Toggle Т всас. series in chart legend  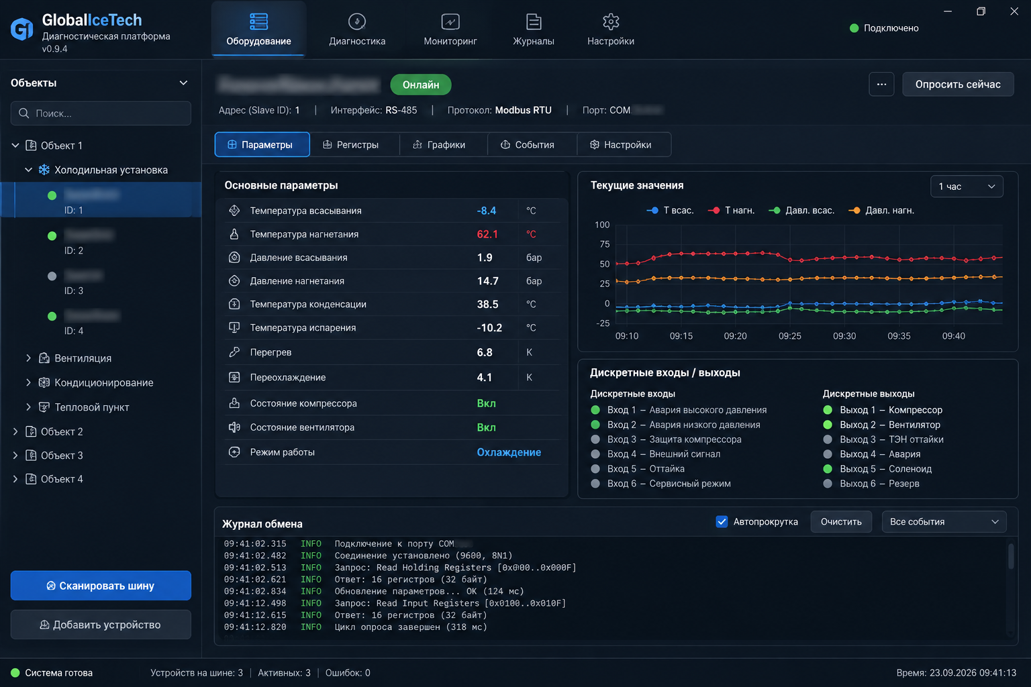(670, 210)
